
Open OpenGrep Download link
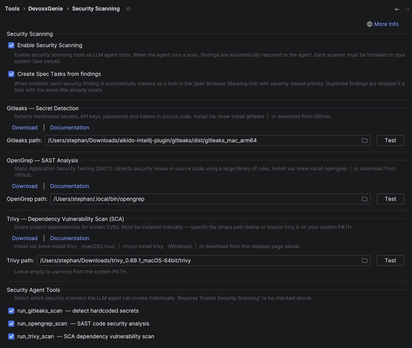25,186
